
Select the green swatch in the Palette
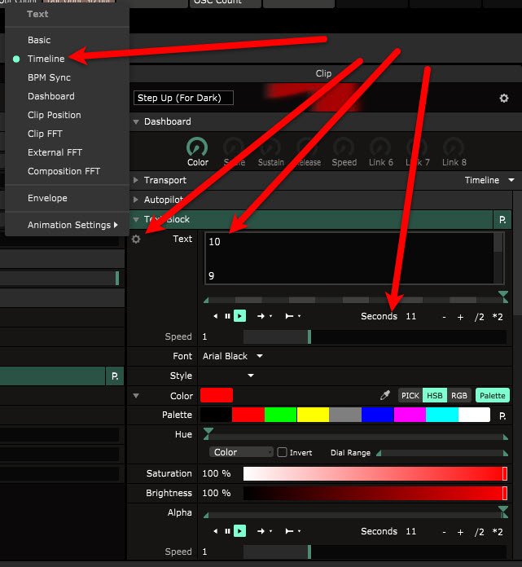(279, 415)
